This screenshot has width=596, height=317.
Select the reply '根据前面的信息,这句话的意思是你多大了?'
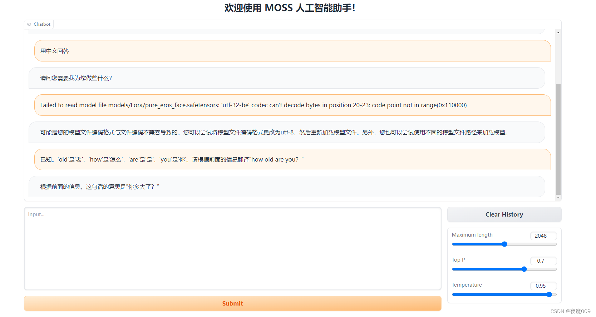pos(287,187)
